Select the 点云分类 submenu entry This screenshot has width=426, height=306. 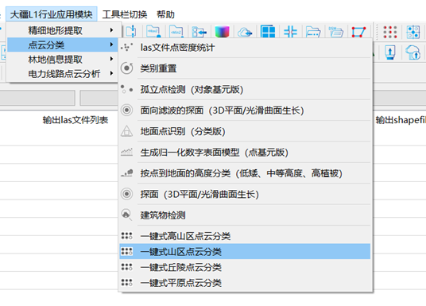click(63, 45)
